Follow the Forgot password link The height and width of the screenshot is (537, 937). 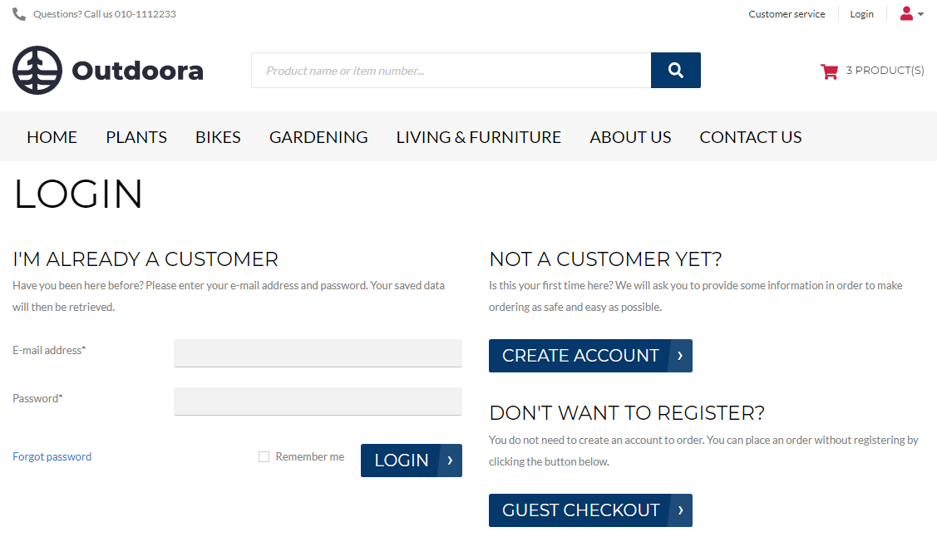click(52, 457)
